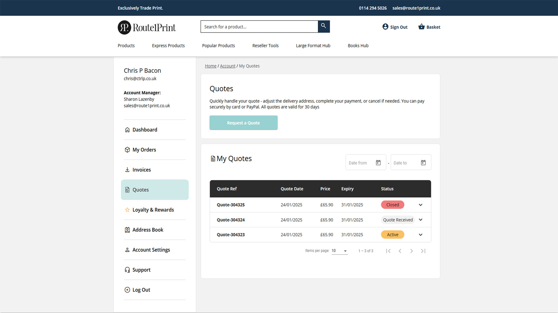This screenshot has width=558, height=313.
Task: Go to last page of quotes
Action: coord(423,251)
